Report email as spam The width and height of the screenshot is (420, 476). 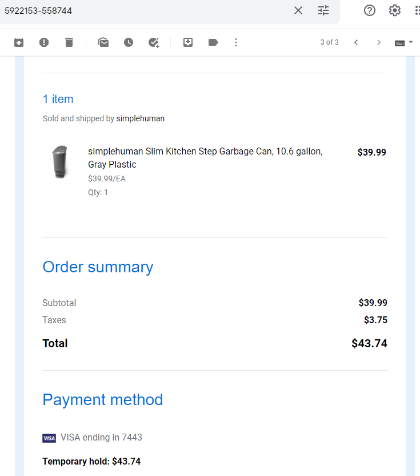[44, 42]
